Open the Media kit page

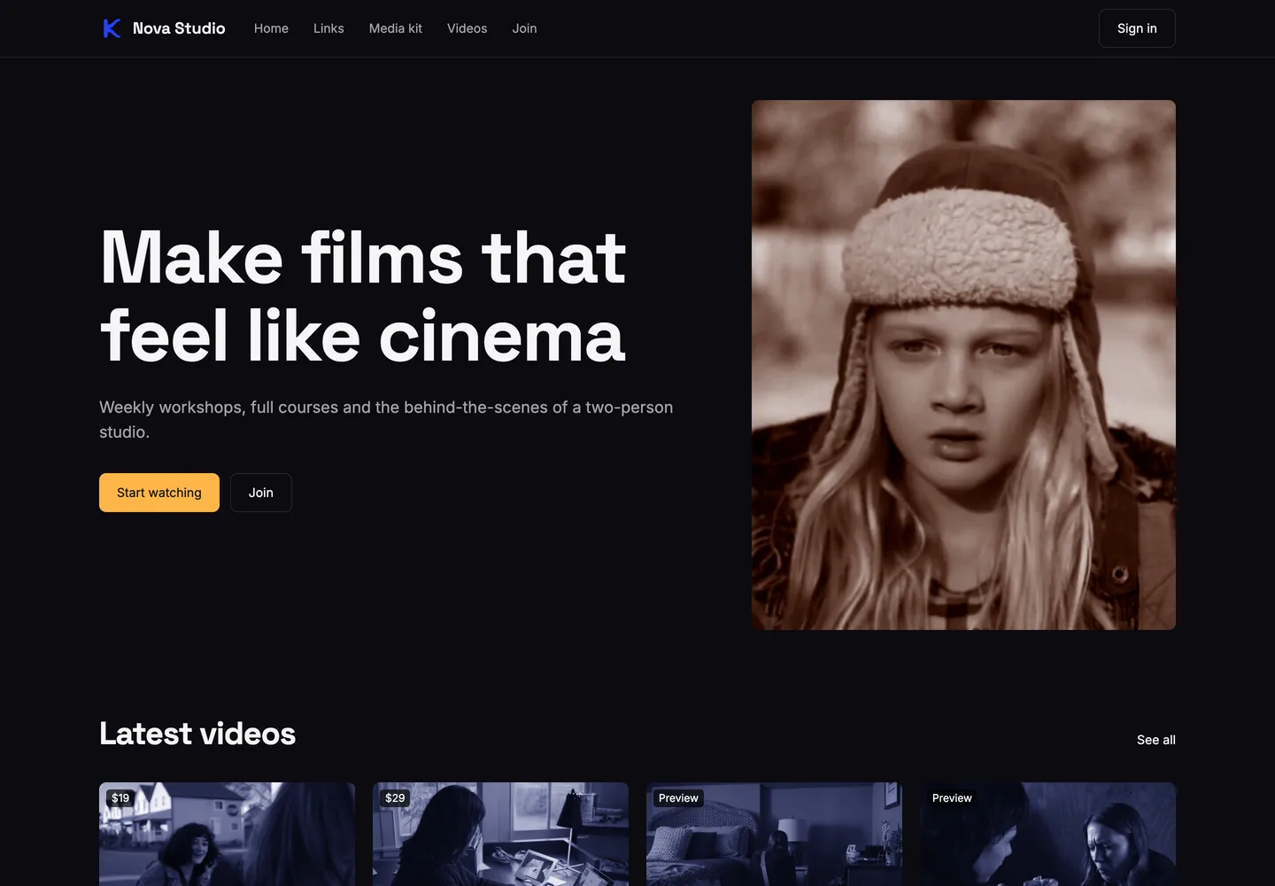(396, 28)
